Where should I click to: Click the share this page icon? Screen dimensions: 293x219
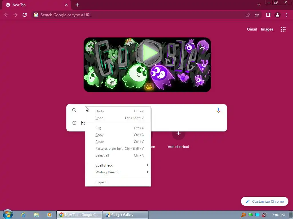(248, 15)
